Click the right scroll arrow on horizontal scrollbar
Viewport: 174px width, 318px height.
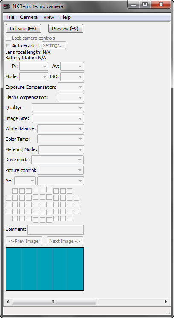[x=166, y=302]
